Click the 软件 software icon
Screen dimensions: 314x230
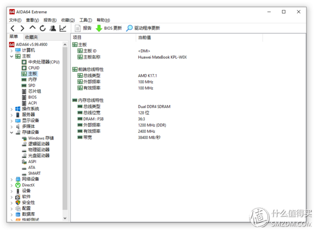[x=18, y=197]
